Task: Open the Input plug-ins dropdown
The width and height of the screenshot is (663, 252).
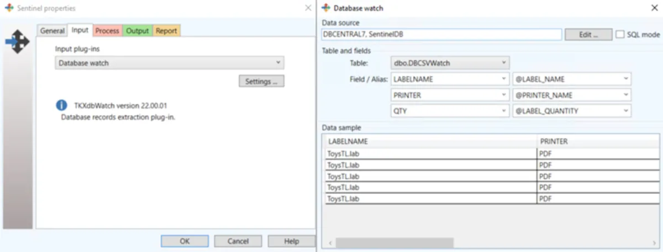Action: point(170,63)
